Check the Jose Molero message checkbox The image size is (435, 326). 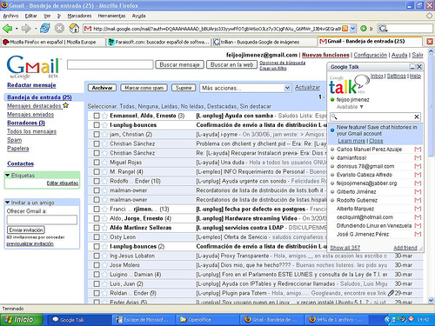pyautogui.click(x=97, y=265)
